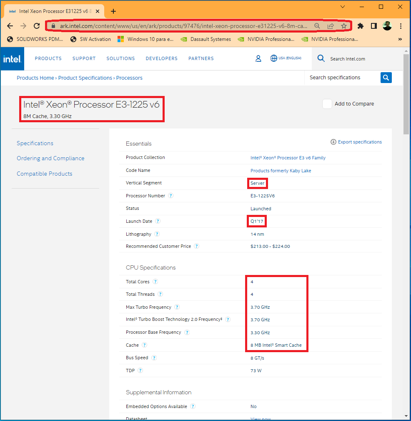
Task: Click the ark.intel.com address bar URL
Action: 183,26
